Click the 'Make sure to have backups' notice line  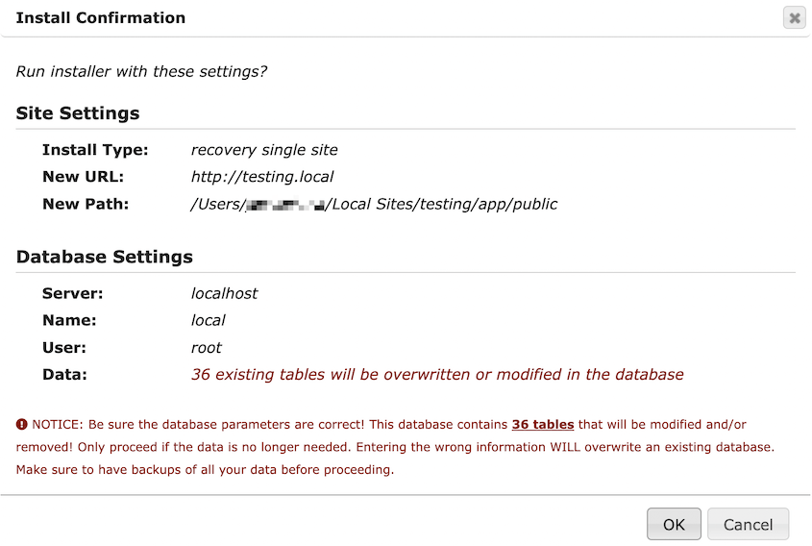205,470
